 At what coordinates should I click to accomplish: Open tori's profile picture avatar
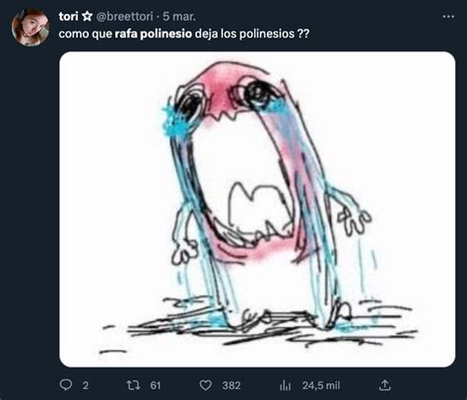pos(31,27)
